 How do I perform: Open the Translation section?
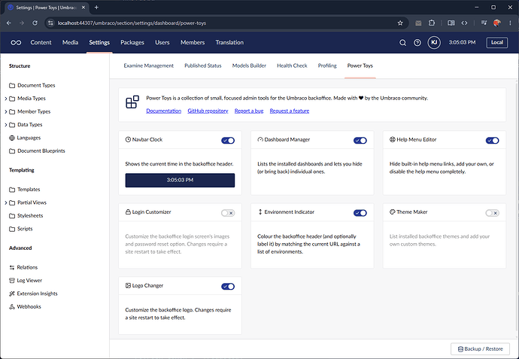(x=229, y=42)
